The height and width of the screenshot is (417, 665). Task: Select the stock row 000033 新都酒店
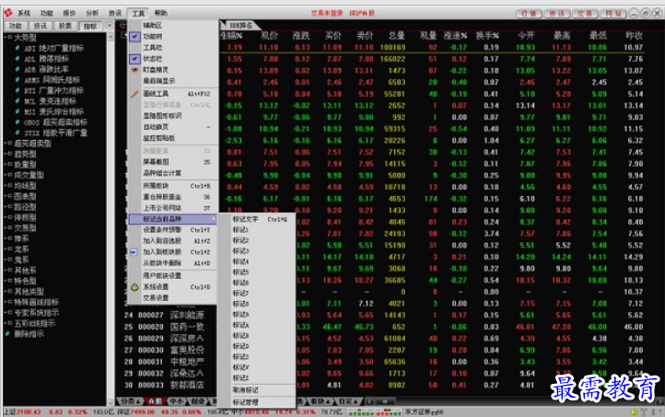tap(381, 385)
